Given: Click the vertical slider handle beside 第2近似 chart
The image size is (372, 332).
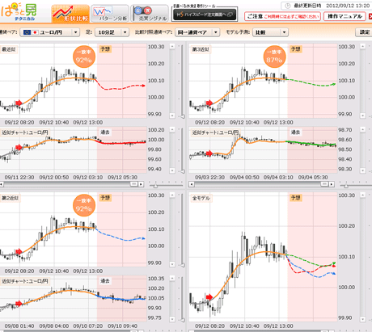Looking at the screenshot, I should click(x=183, y=265).
